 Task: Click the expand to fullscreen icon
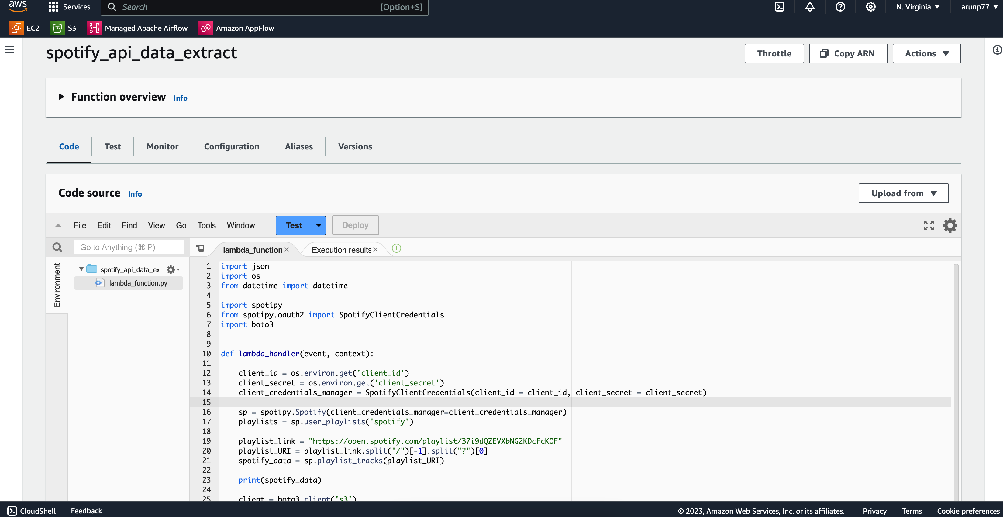(929, 225)
